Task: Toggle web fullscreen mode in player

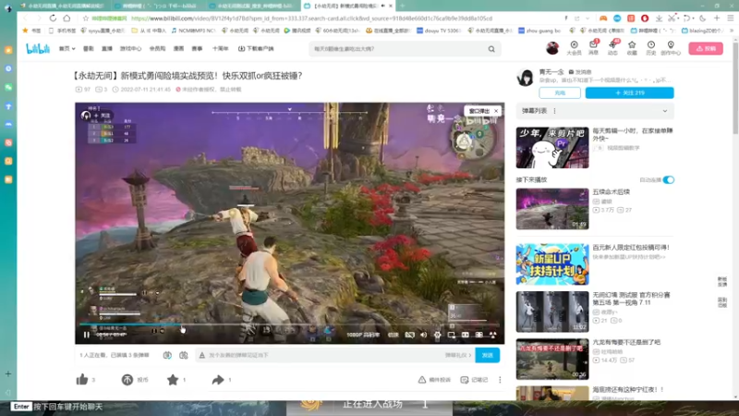Action: coord(479,335)
